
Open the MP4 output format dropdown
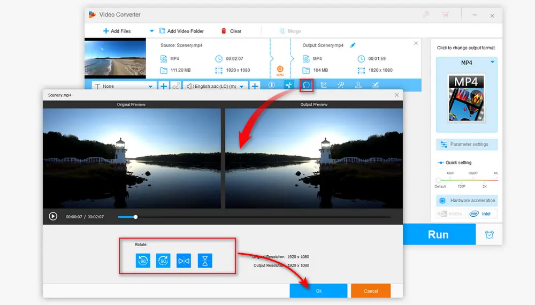(x=492, y=63)
